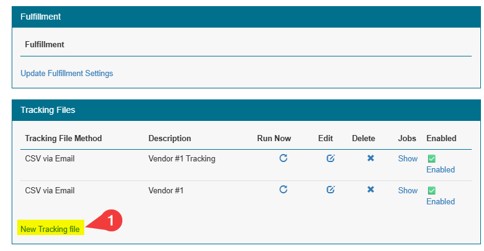Show jobs for the Vendor #1 row
This screenshot has width=484, height=251.
point(408,190)
